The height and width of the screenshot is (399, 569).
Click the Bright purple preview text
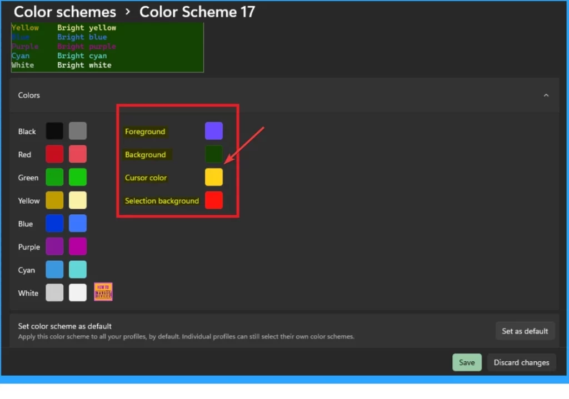coord(87,47)
